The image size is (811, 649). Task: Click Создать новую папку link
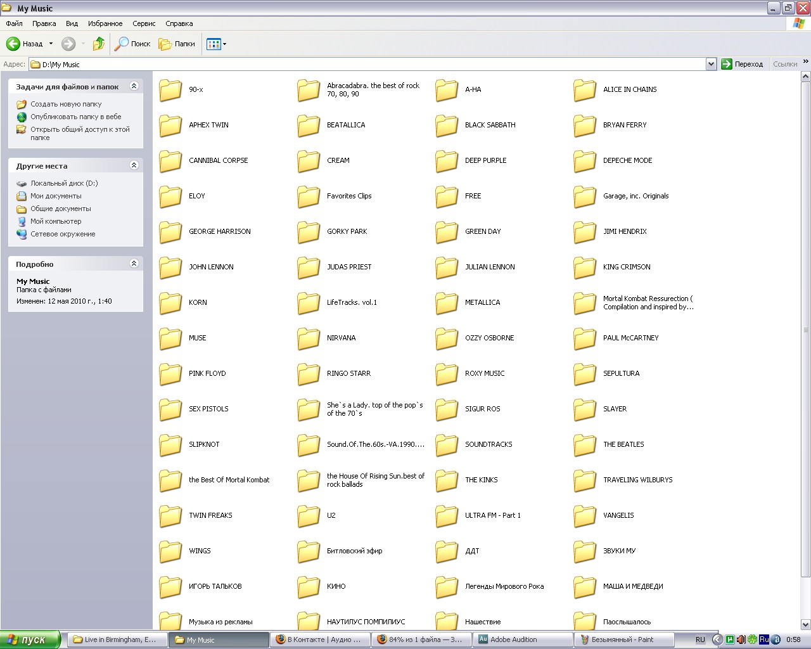coord(66,104)
